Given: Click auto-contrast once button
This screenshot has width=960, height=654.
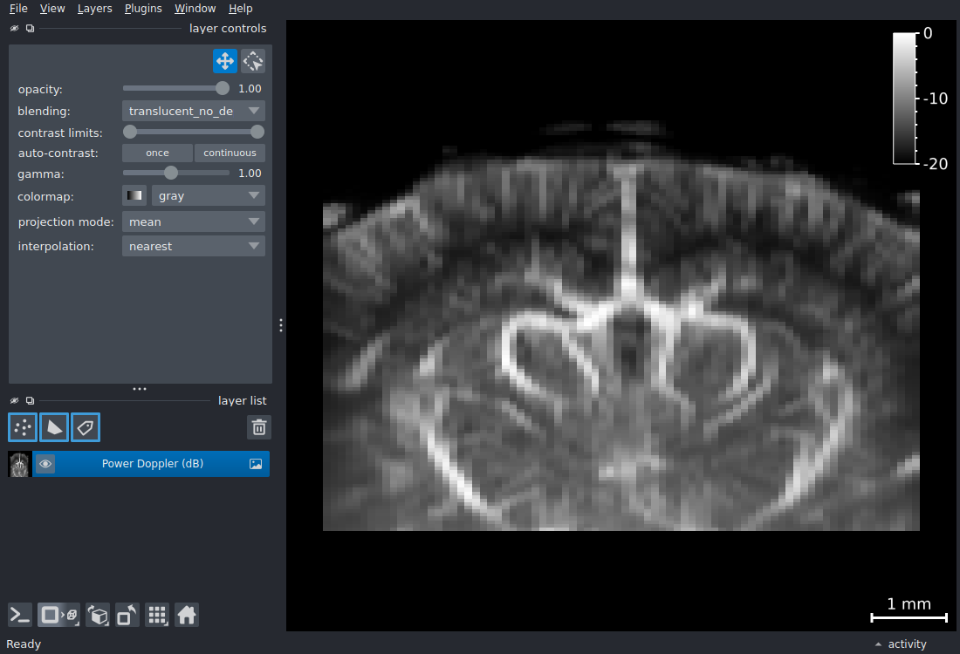Looking at the screenshot, I should click(157, 153).
